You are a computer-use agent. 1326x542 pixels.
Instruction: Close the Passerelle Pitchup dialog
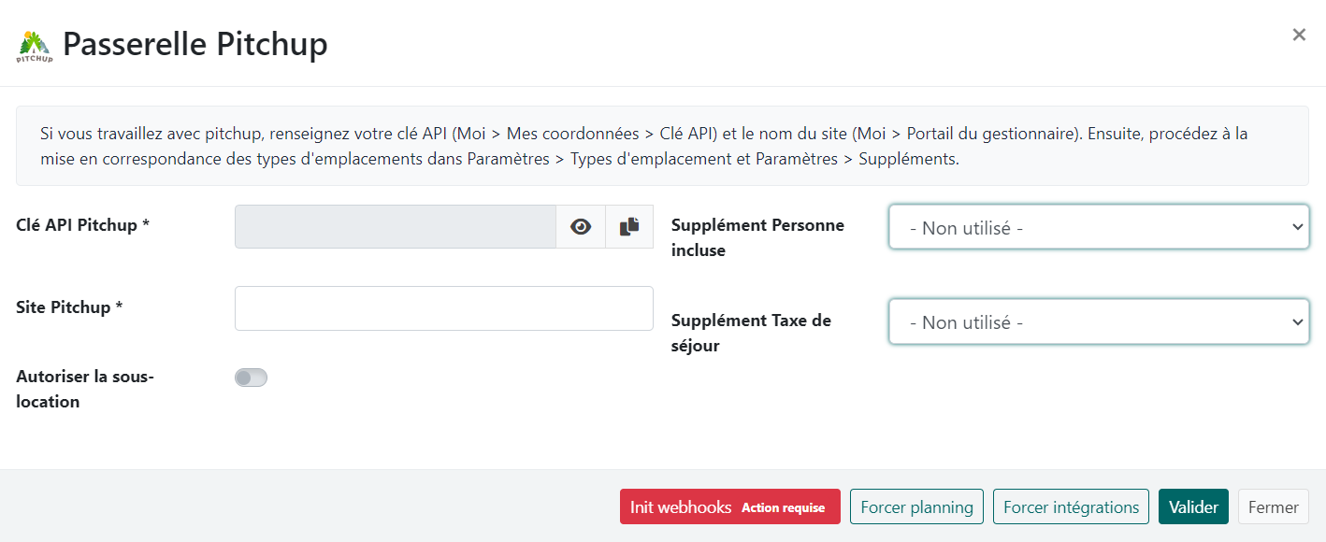pos(1299,35)
